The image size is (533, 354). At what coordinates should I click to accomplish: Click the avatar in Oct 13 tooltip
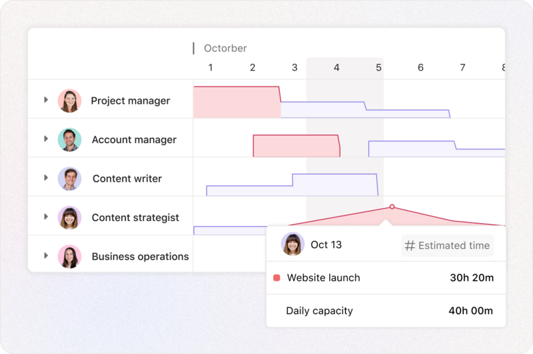[292, 244]
